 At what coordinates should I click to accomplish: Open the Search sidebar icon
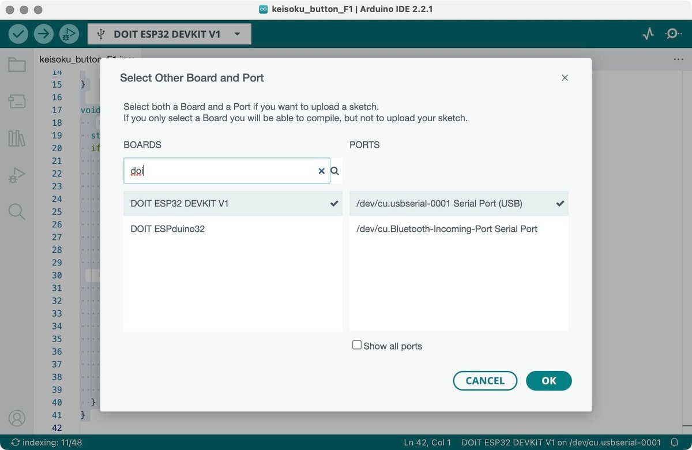[x=17, y=212]
